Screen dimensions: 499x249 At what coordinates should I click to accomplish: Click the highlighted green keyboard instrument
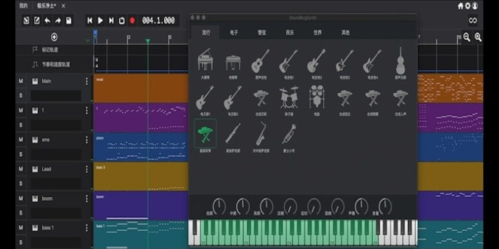click(205, 134)
